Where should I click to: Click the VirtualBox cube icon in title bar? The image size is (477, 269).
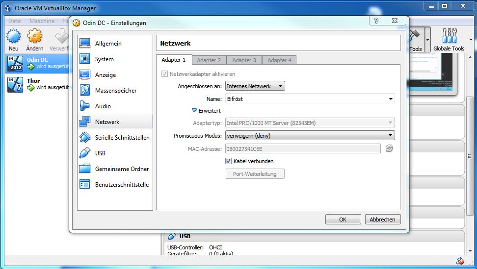click(8, 8)
